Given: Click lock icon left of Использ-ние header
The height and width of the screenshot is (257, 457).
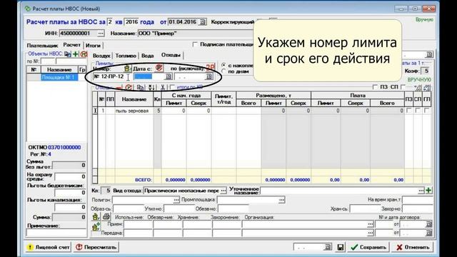Looking at the screenshot, I should click(x=96, y=217).
